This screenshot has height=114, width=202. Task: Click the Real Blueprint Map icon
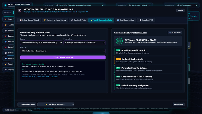pyautogui.click(x=118, y=20)
